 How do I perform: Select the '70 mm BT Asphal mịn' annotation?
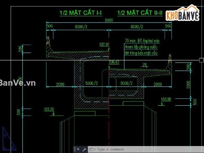click(x=142, y=41)
